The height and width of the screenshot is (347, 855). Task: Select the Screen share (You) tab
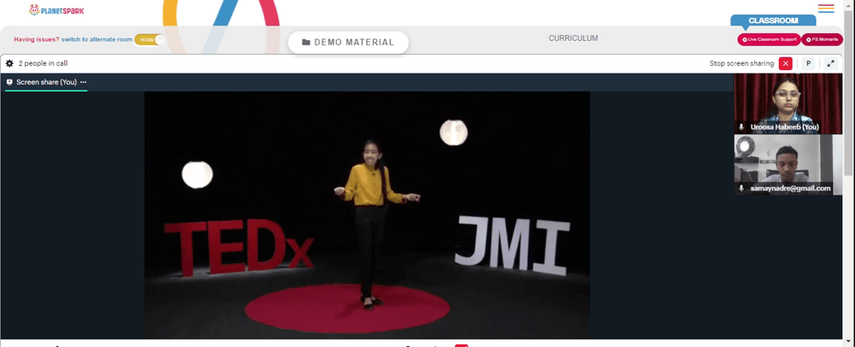(46, 82)
